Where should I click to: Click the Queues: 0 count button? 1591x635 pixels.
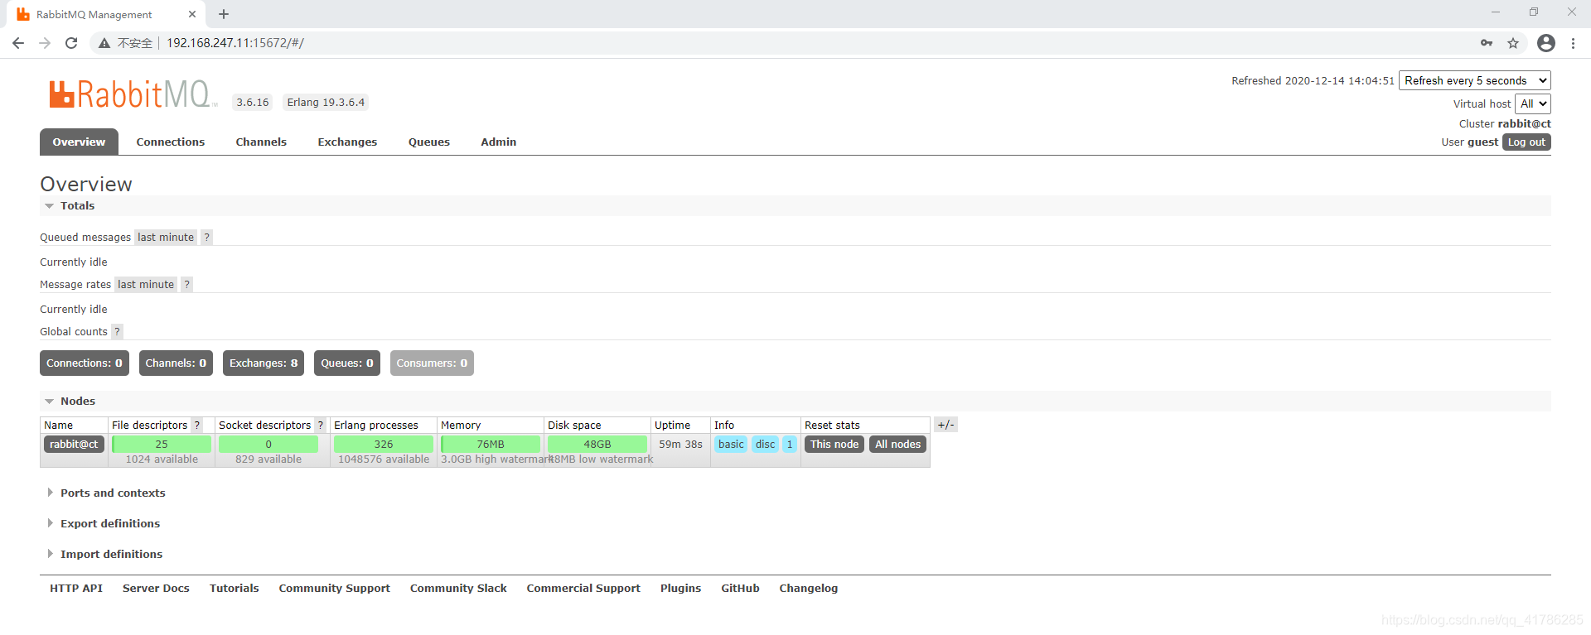[347, 363]
